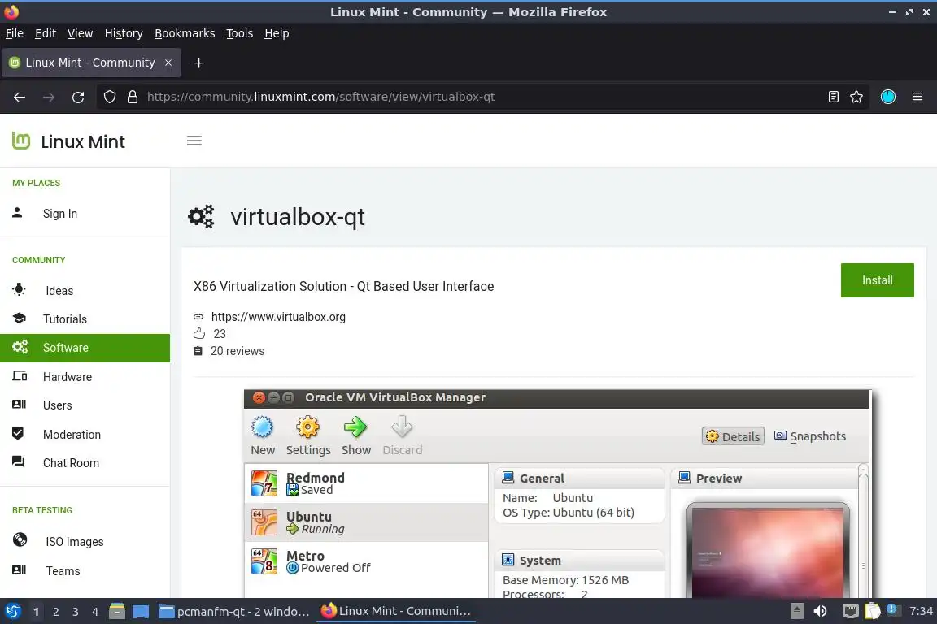Open the History menu
The height and width of the screenshot is (624, 937).
click(x=124, y=33)
